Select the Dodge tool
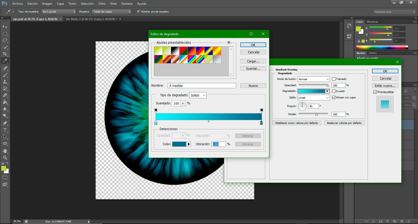Screen dimensions: 418x224 pos(5,116)
